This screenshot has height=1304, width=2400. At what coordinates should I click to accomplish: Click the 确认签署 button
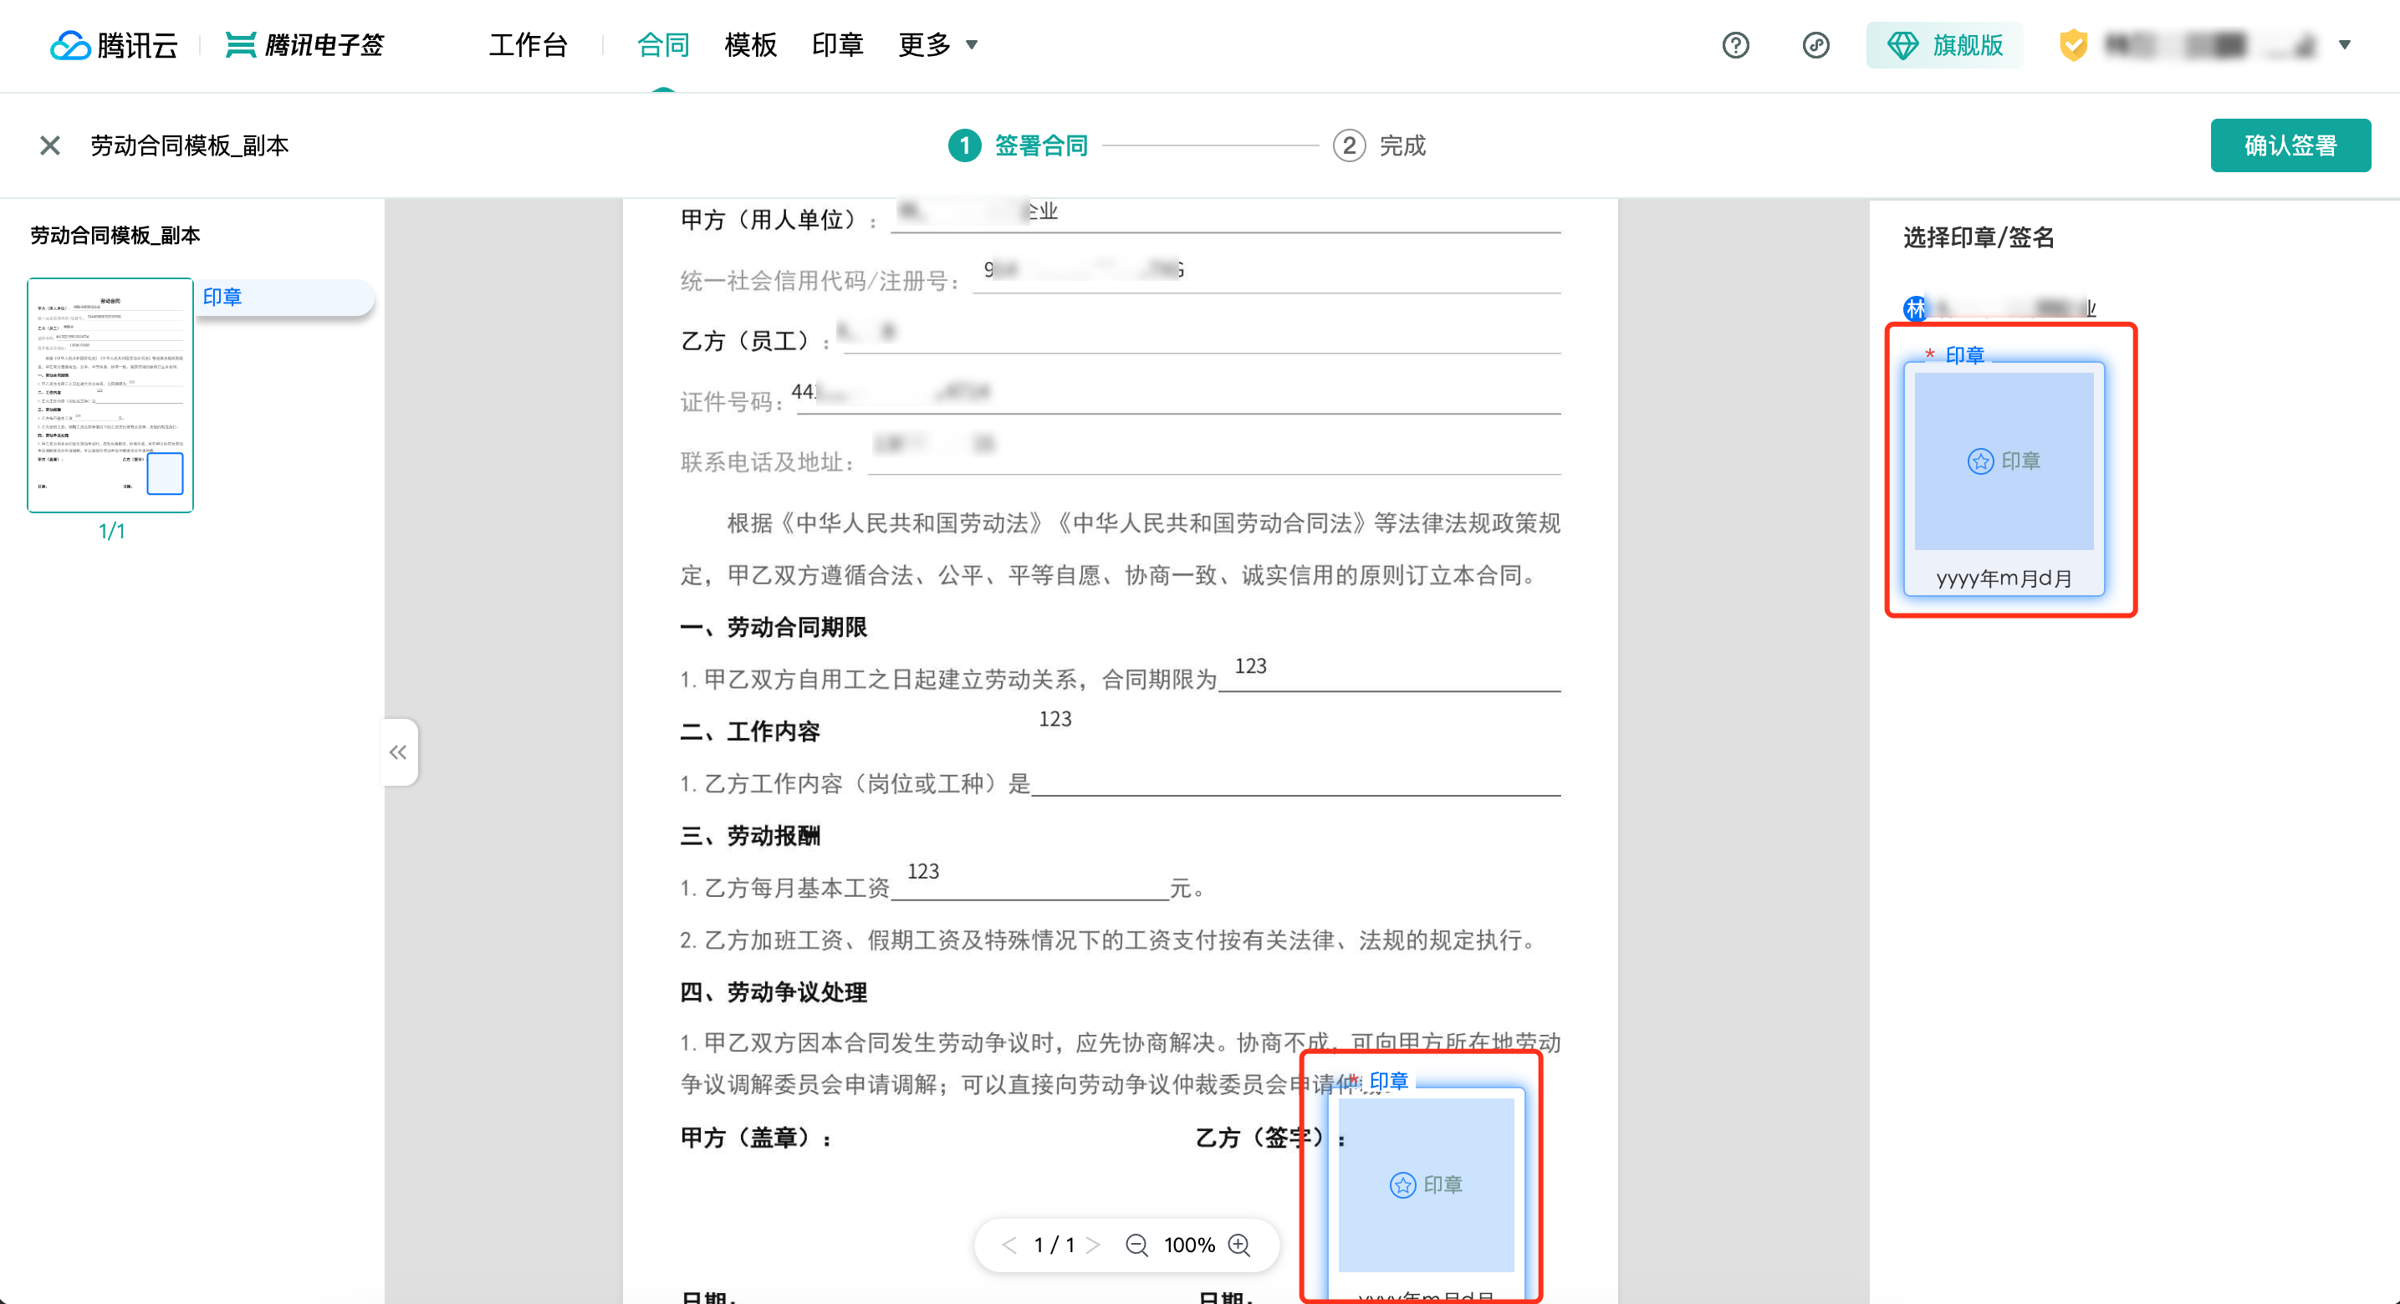coord(2291,145)
